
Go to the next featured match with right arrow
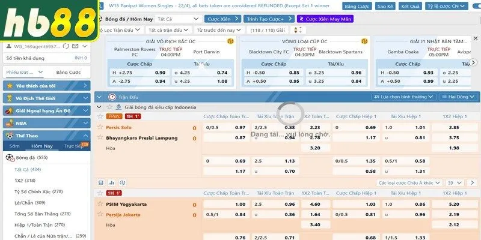point(474,62)
